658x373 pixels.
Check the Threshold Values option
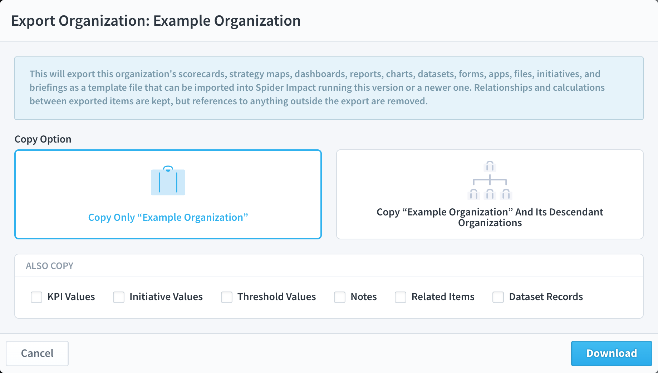[227, 297]
